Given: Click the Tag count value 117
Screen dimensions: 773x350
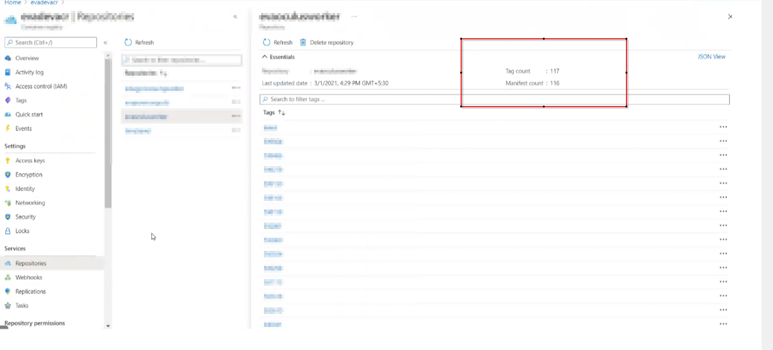Looking at the screenshot, I should click(x=555, y=71).
